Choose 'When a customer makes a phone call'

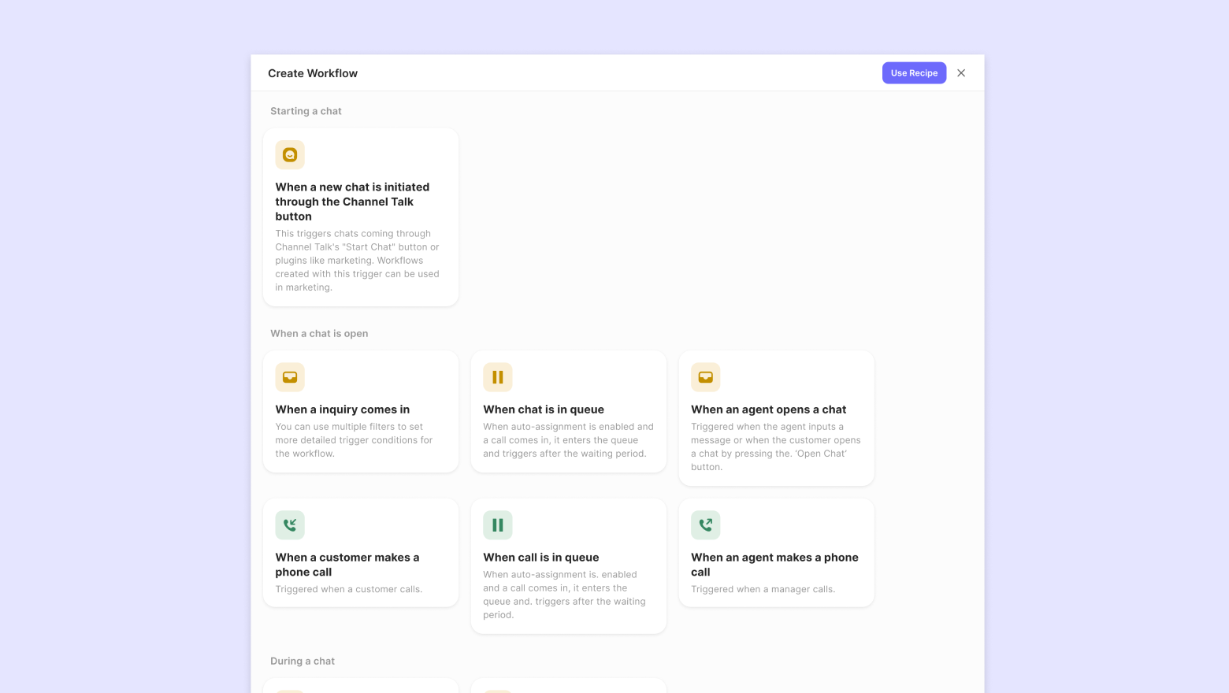click(x=347, y=565)
